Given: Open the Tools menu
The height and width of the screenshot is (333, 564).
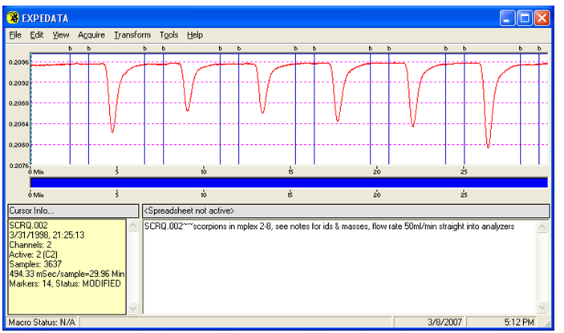Looking at the screenshot, I should pos(168,35).
